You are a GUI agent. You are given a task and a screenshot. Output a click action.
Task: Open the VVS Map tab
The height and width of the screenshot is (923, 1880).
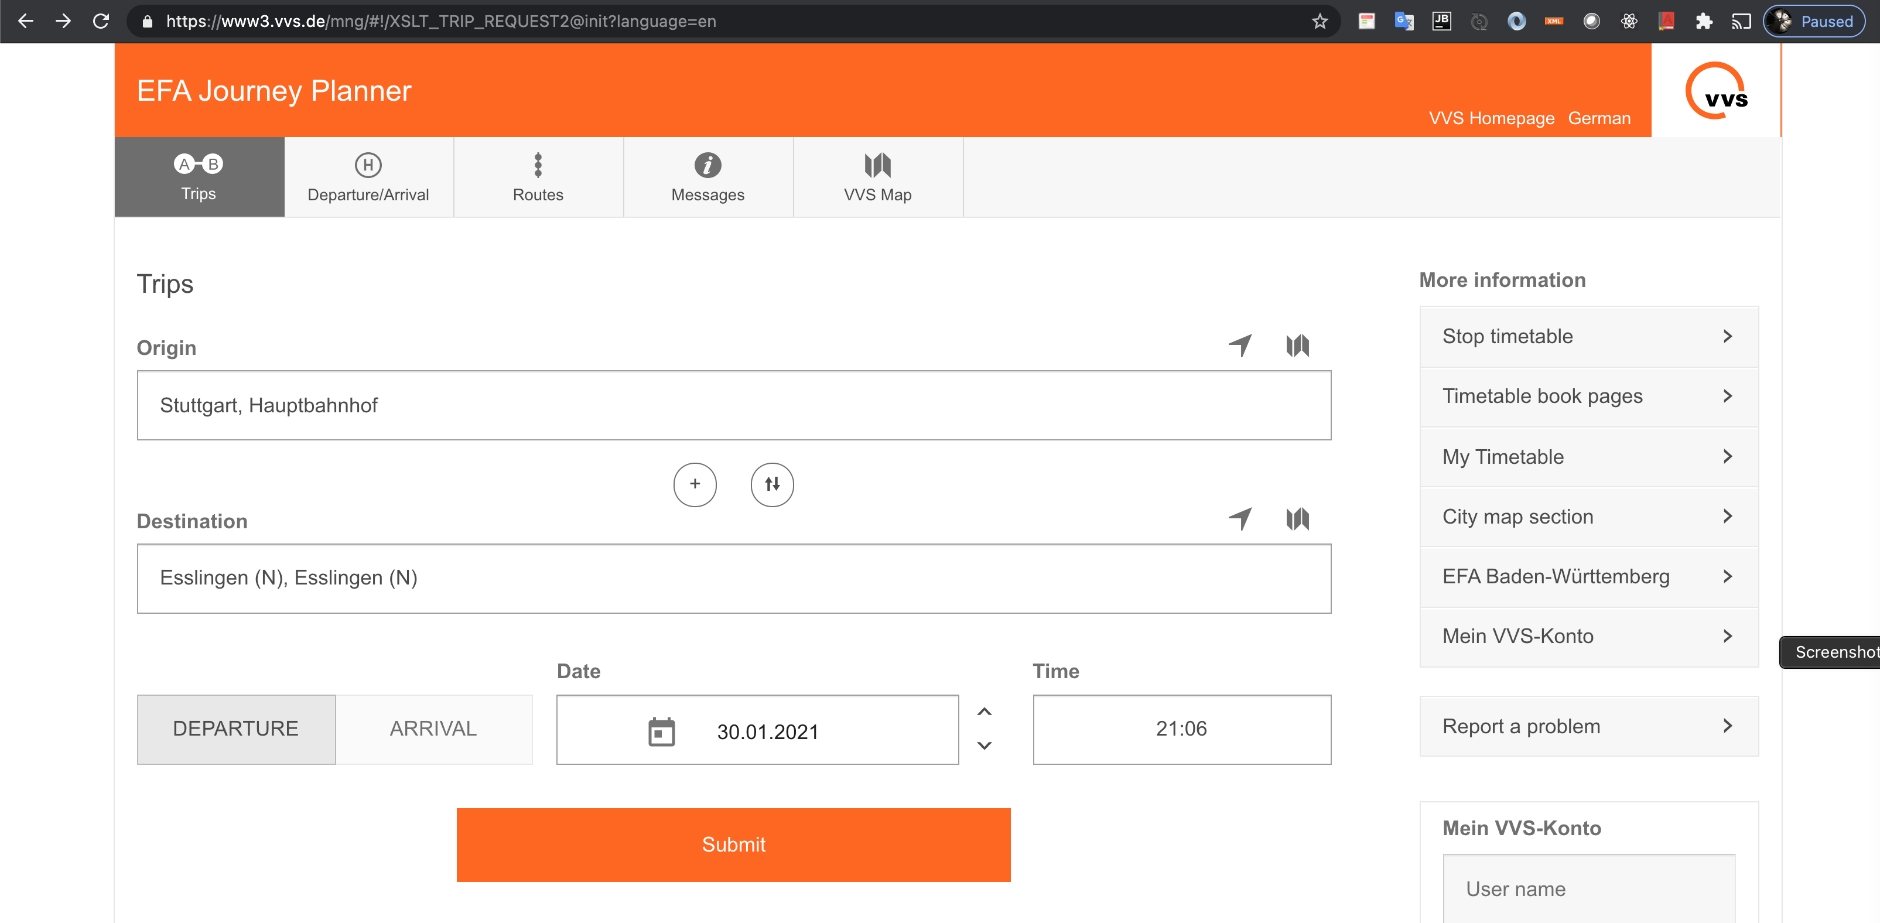[x=877, y=177]
